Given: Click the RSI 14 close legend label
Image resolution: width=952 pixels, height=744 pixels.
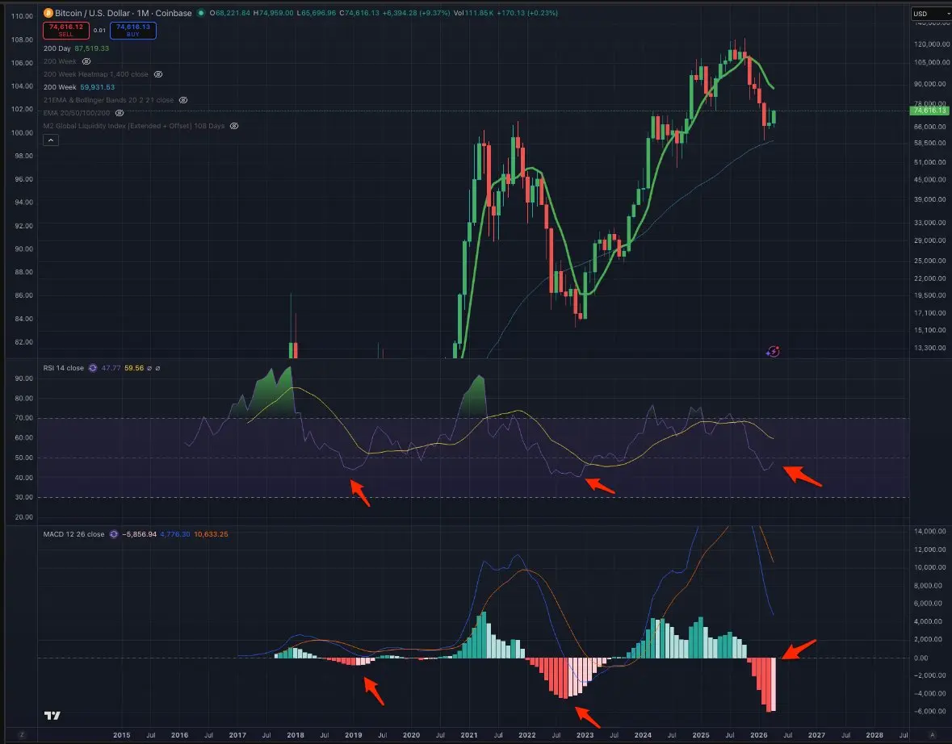Looking at the screenshot, I should [63, 368].
